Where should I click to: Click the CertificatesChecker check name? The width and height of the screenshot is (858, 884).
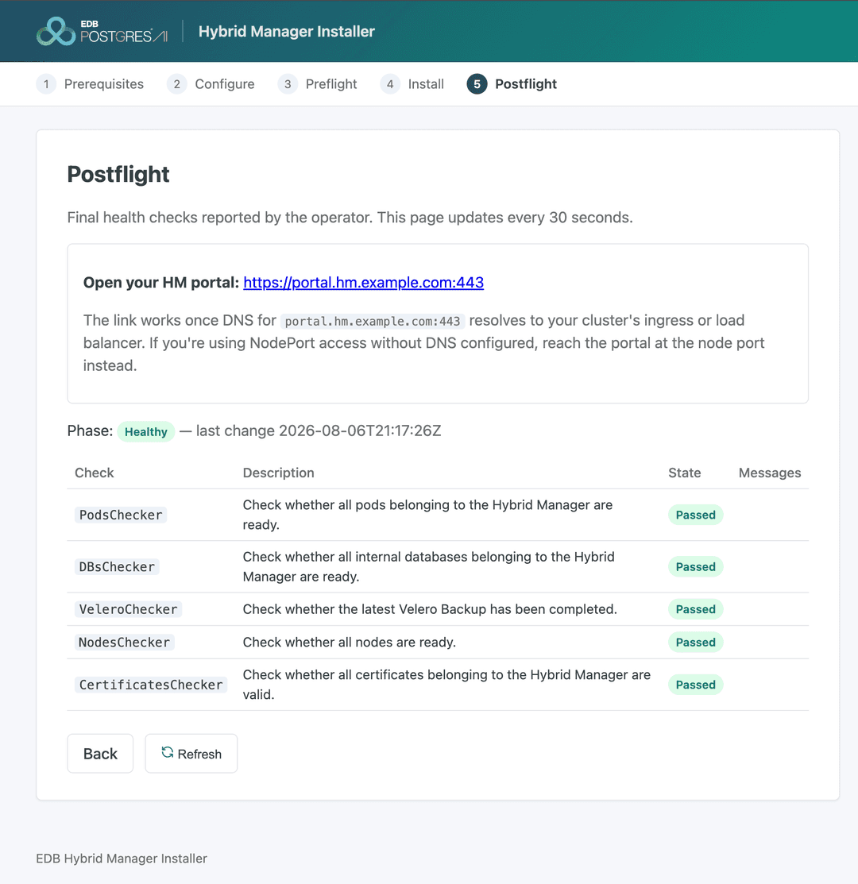point(150,685)
